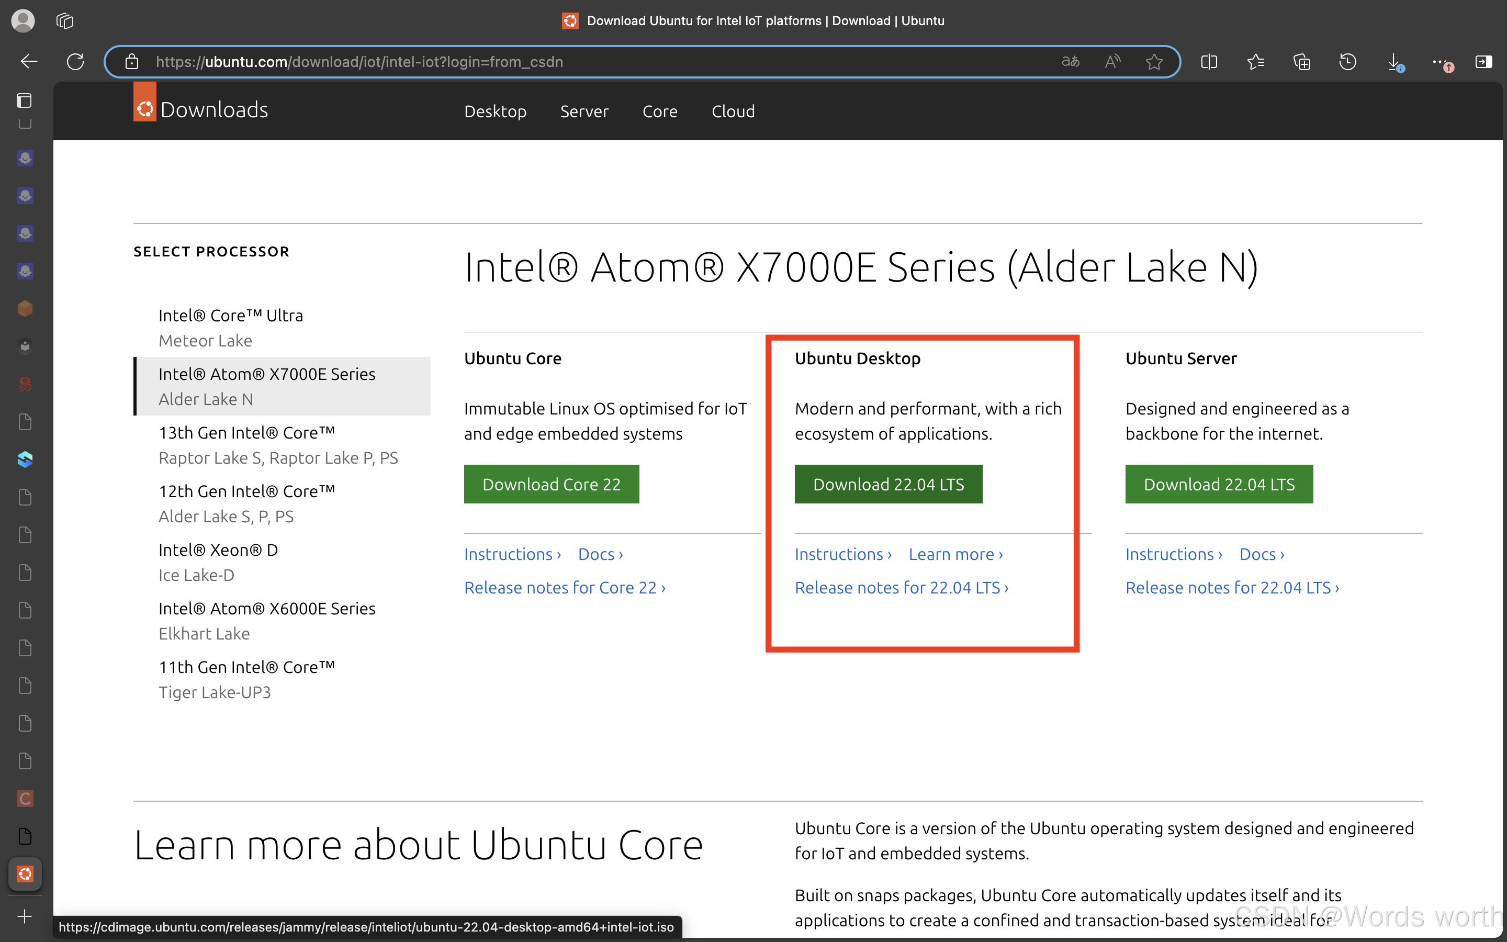The height and width of the screenshot is (942, 1507).
Task: Click the translate page icon in address bar
Action: pyautogui.click(x=1071, y=62)
